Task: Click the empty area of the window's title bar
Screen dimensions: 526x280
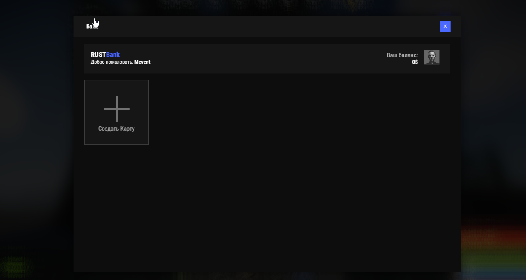Action: 267,27
